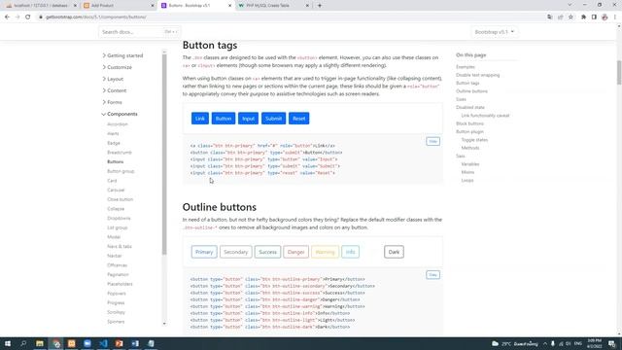Close the PHP MySQL Create Table tab

pos(307,6)
